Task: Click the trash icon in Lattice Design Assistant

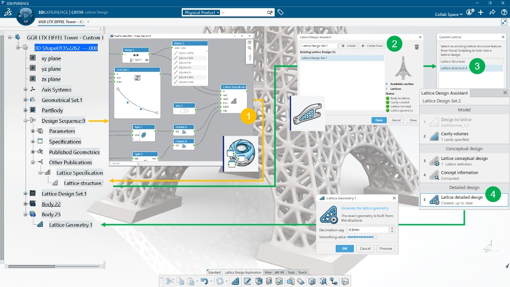Action: [416, 47]
